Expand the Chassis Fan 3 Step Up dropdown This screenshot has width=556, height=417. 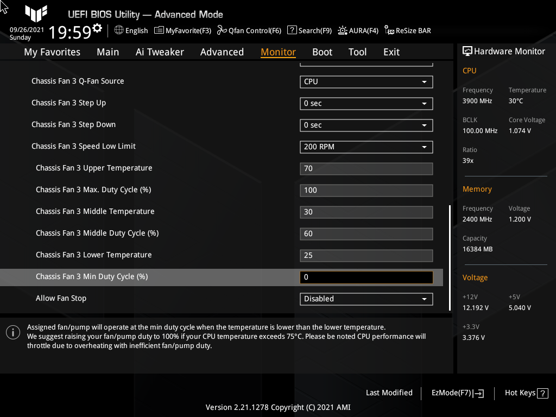pos(366,103)
